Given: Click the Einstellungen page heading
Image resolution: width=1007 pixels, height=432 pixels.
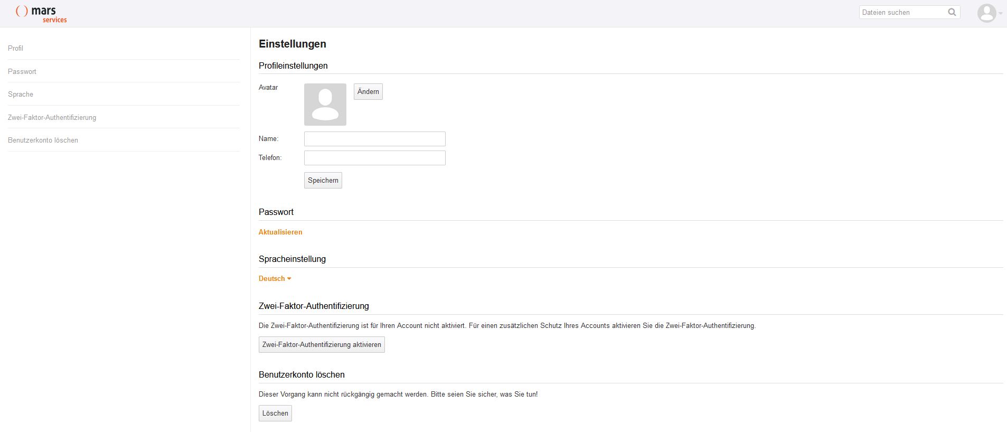Looking at the screenshot, I should (293, 44).
